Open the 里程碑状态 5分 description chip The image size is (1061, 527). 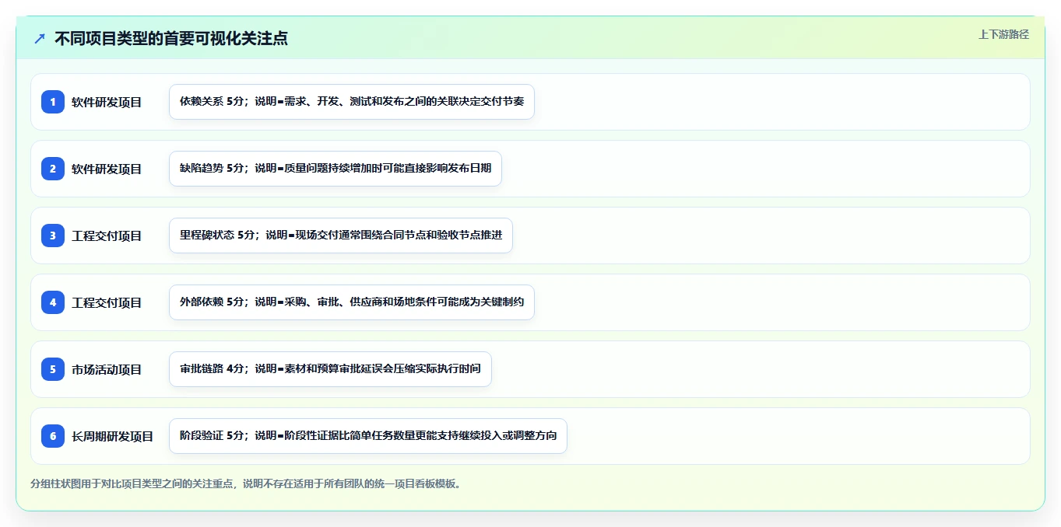pyautogui.click(x=341, y=236)
